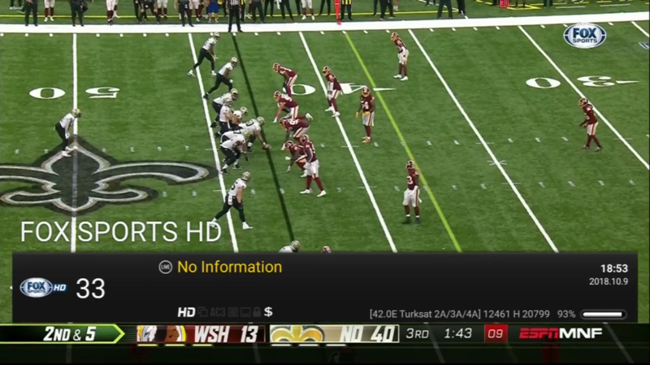Click the 93% signal value

point(565,314)
